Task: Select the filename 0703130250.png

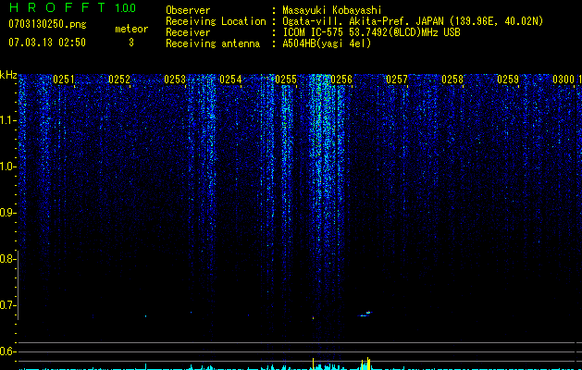Action: (x=47, y=24)
